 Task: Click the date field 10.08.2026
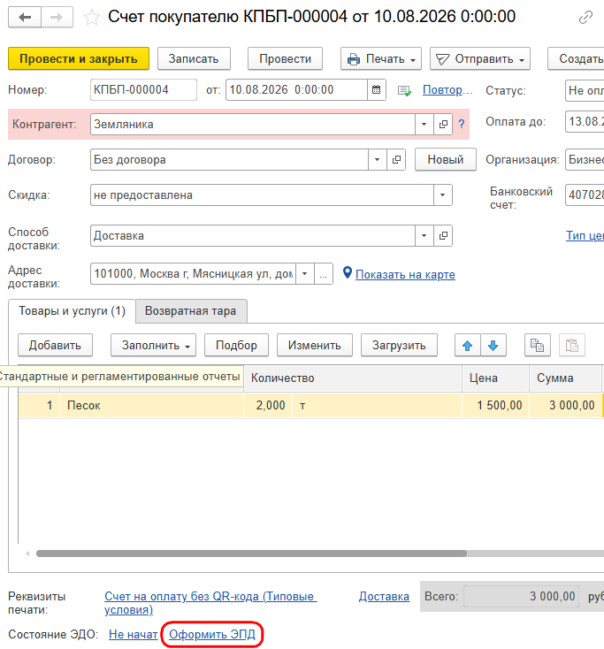[296, 90]
